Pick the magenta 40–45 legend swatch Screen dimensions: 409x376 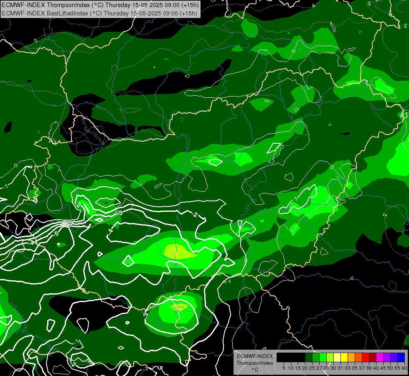coord(380,358)
